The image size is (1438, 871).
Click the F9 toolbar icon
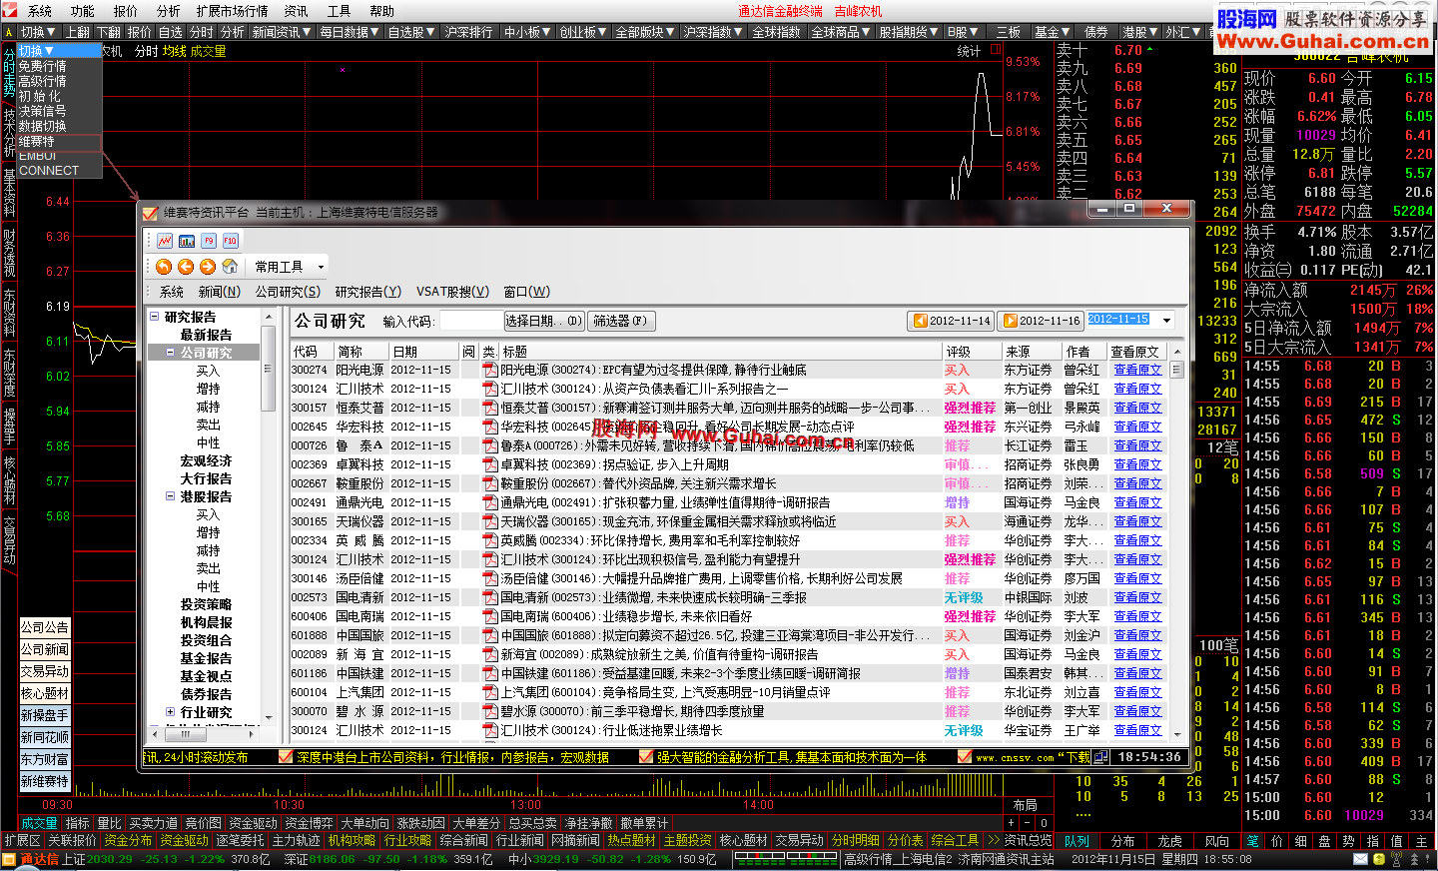point(209,241)
